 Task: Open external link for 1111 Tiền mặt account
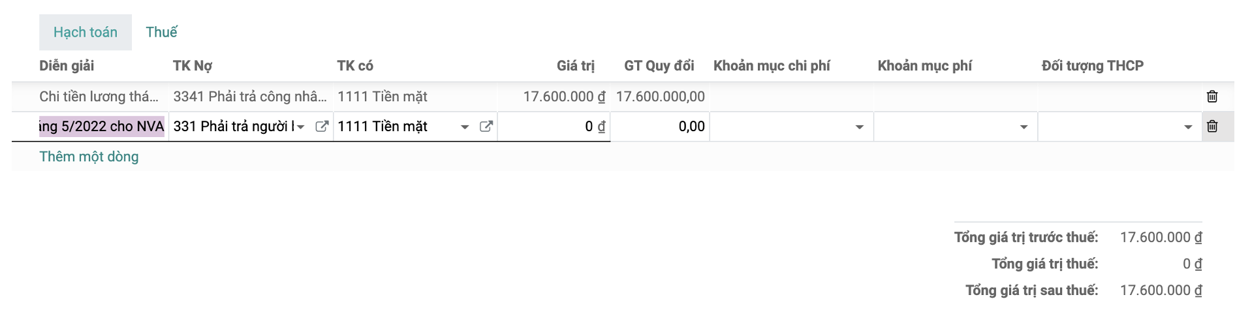(486, 127)
